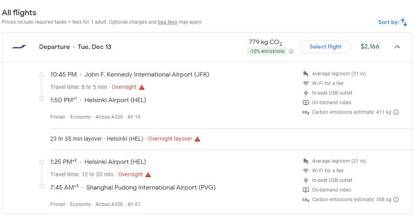Click info icon next to 411 kg estimate
Screen dimensions: 414x218
396,112
